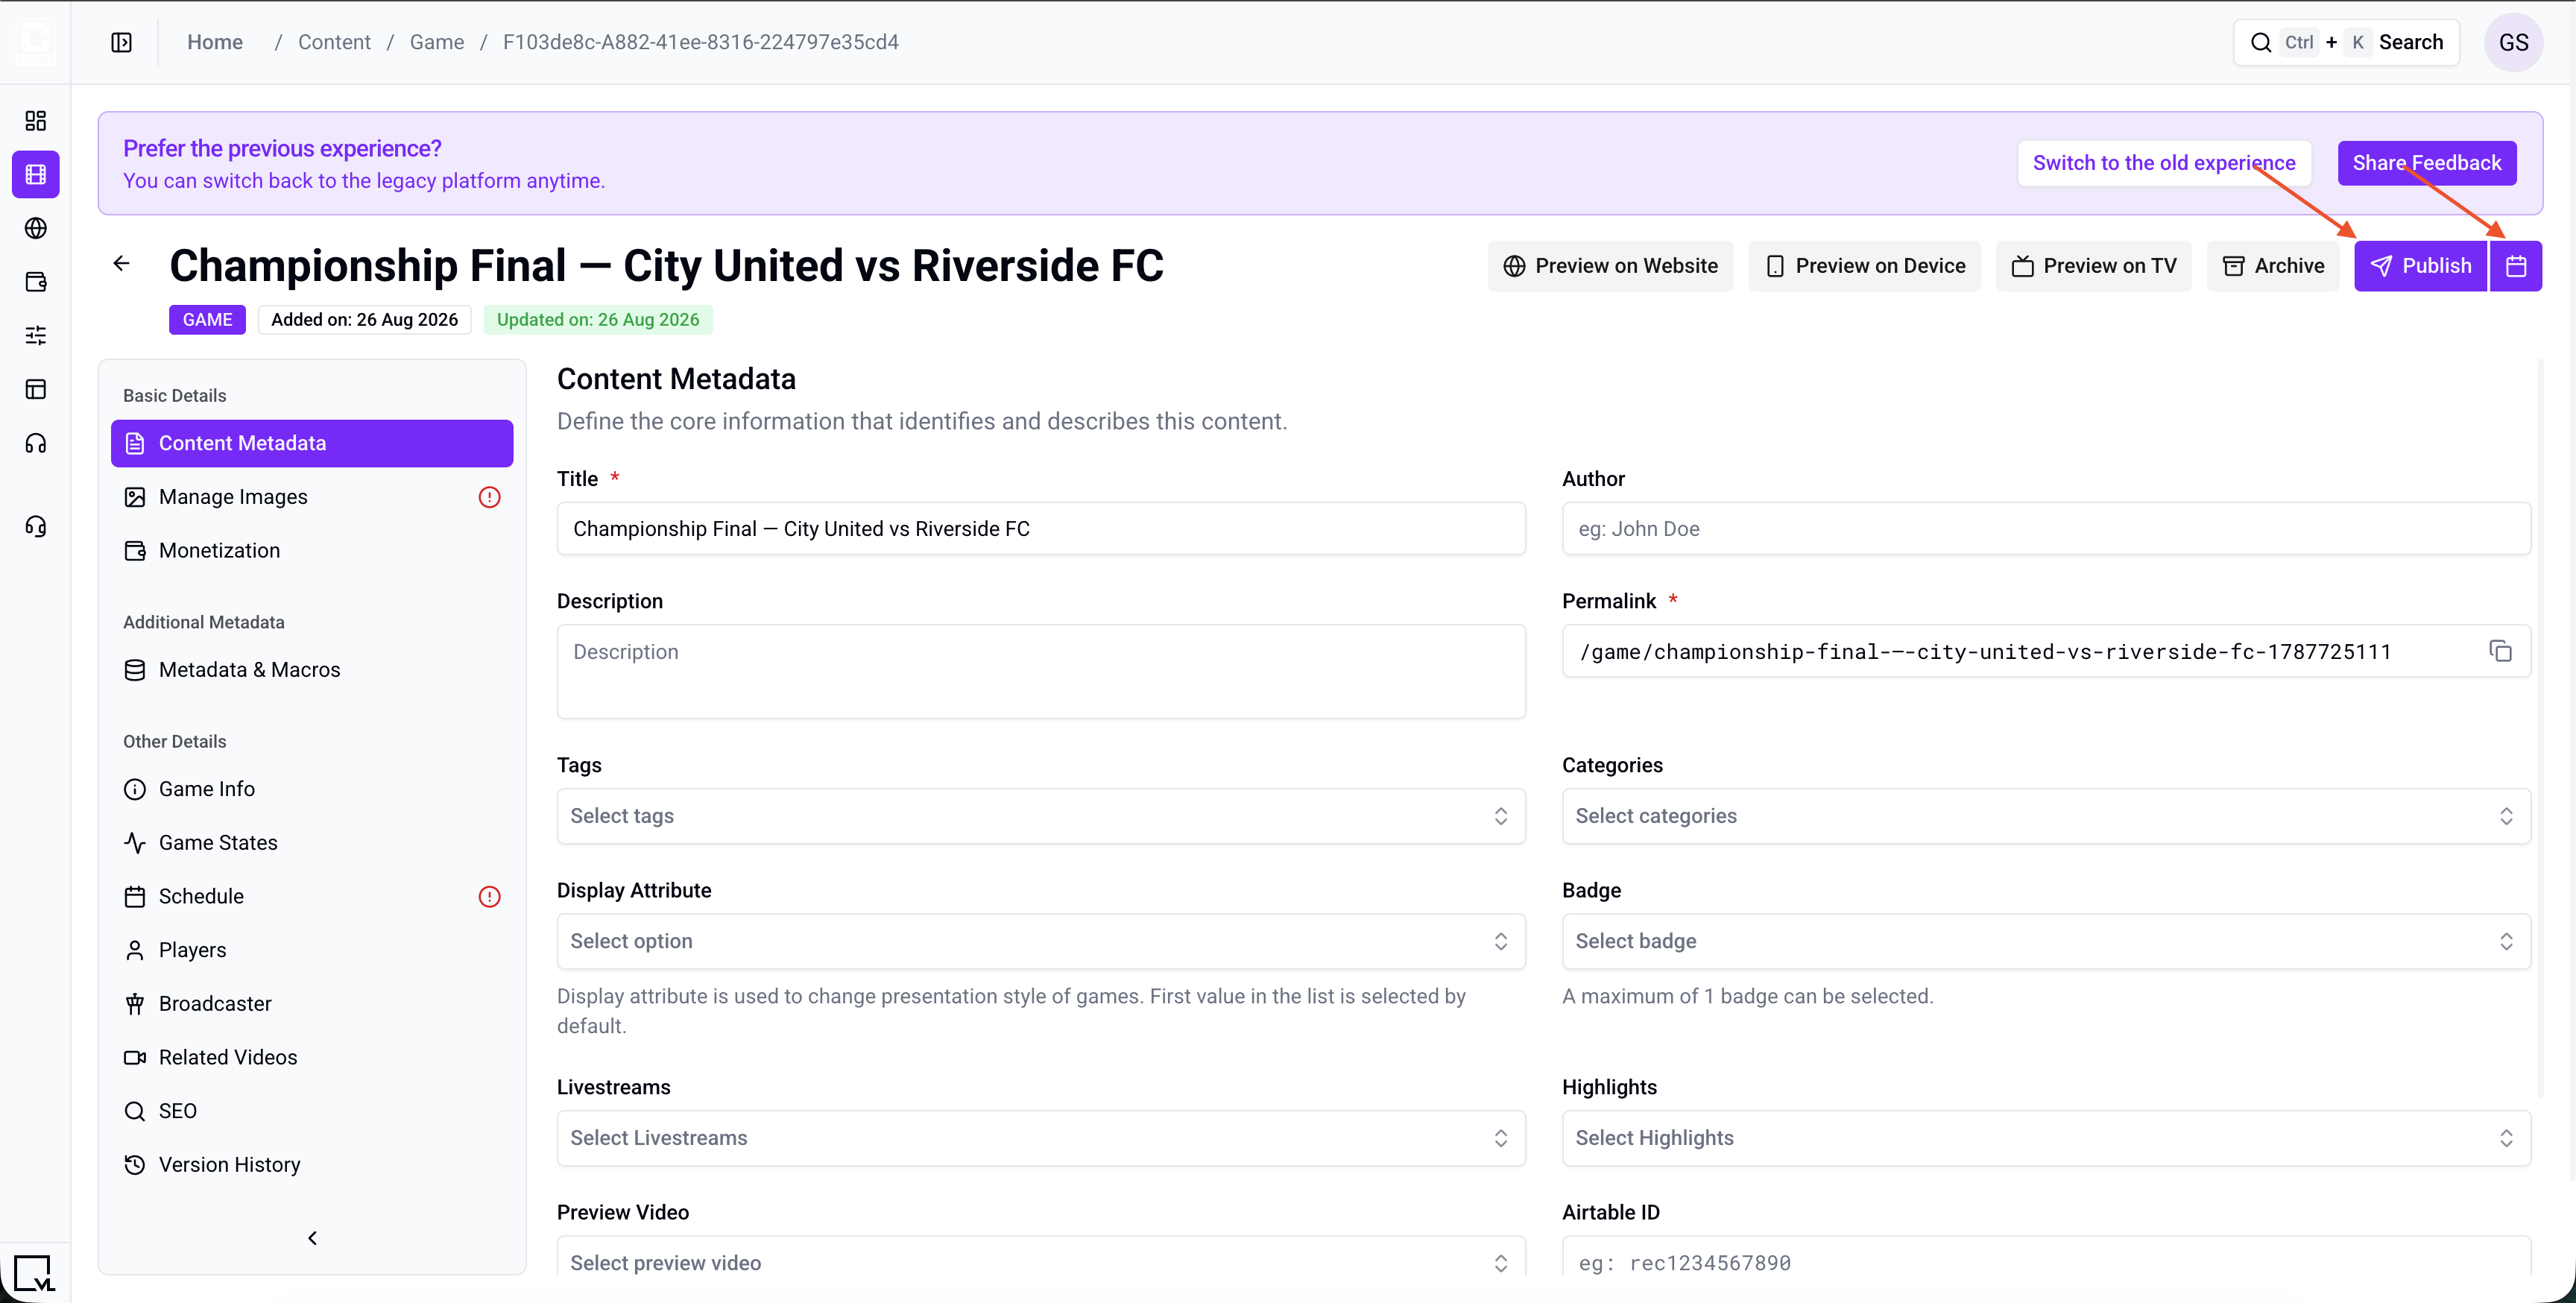Click the Schedule warning indicator
Viewport: 2576px width, 1303px height.
(489, 897)
